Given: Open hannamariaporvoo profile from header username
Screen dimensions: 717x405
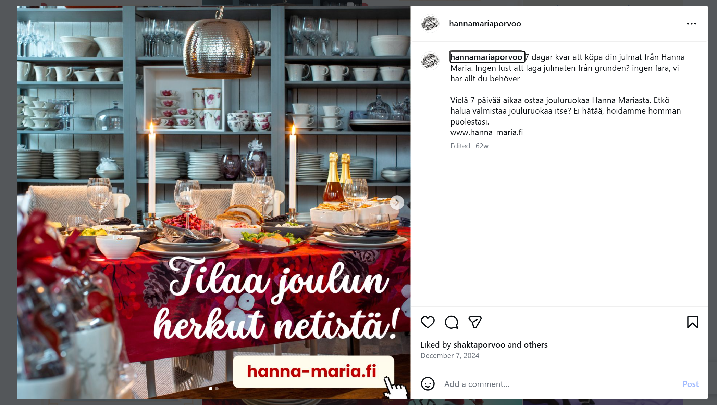Looking at the screenshot, I should click(485, 24).
